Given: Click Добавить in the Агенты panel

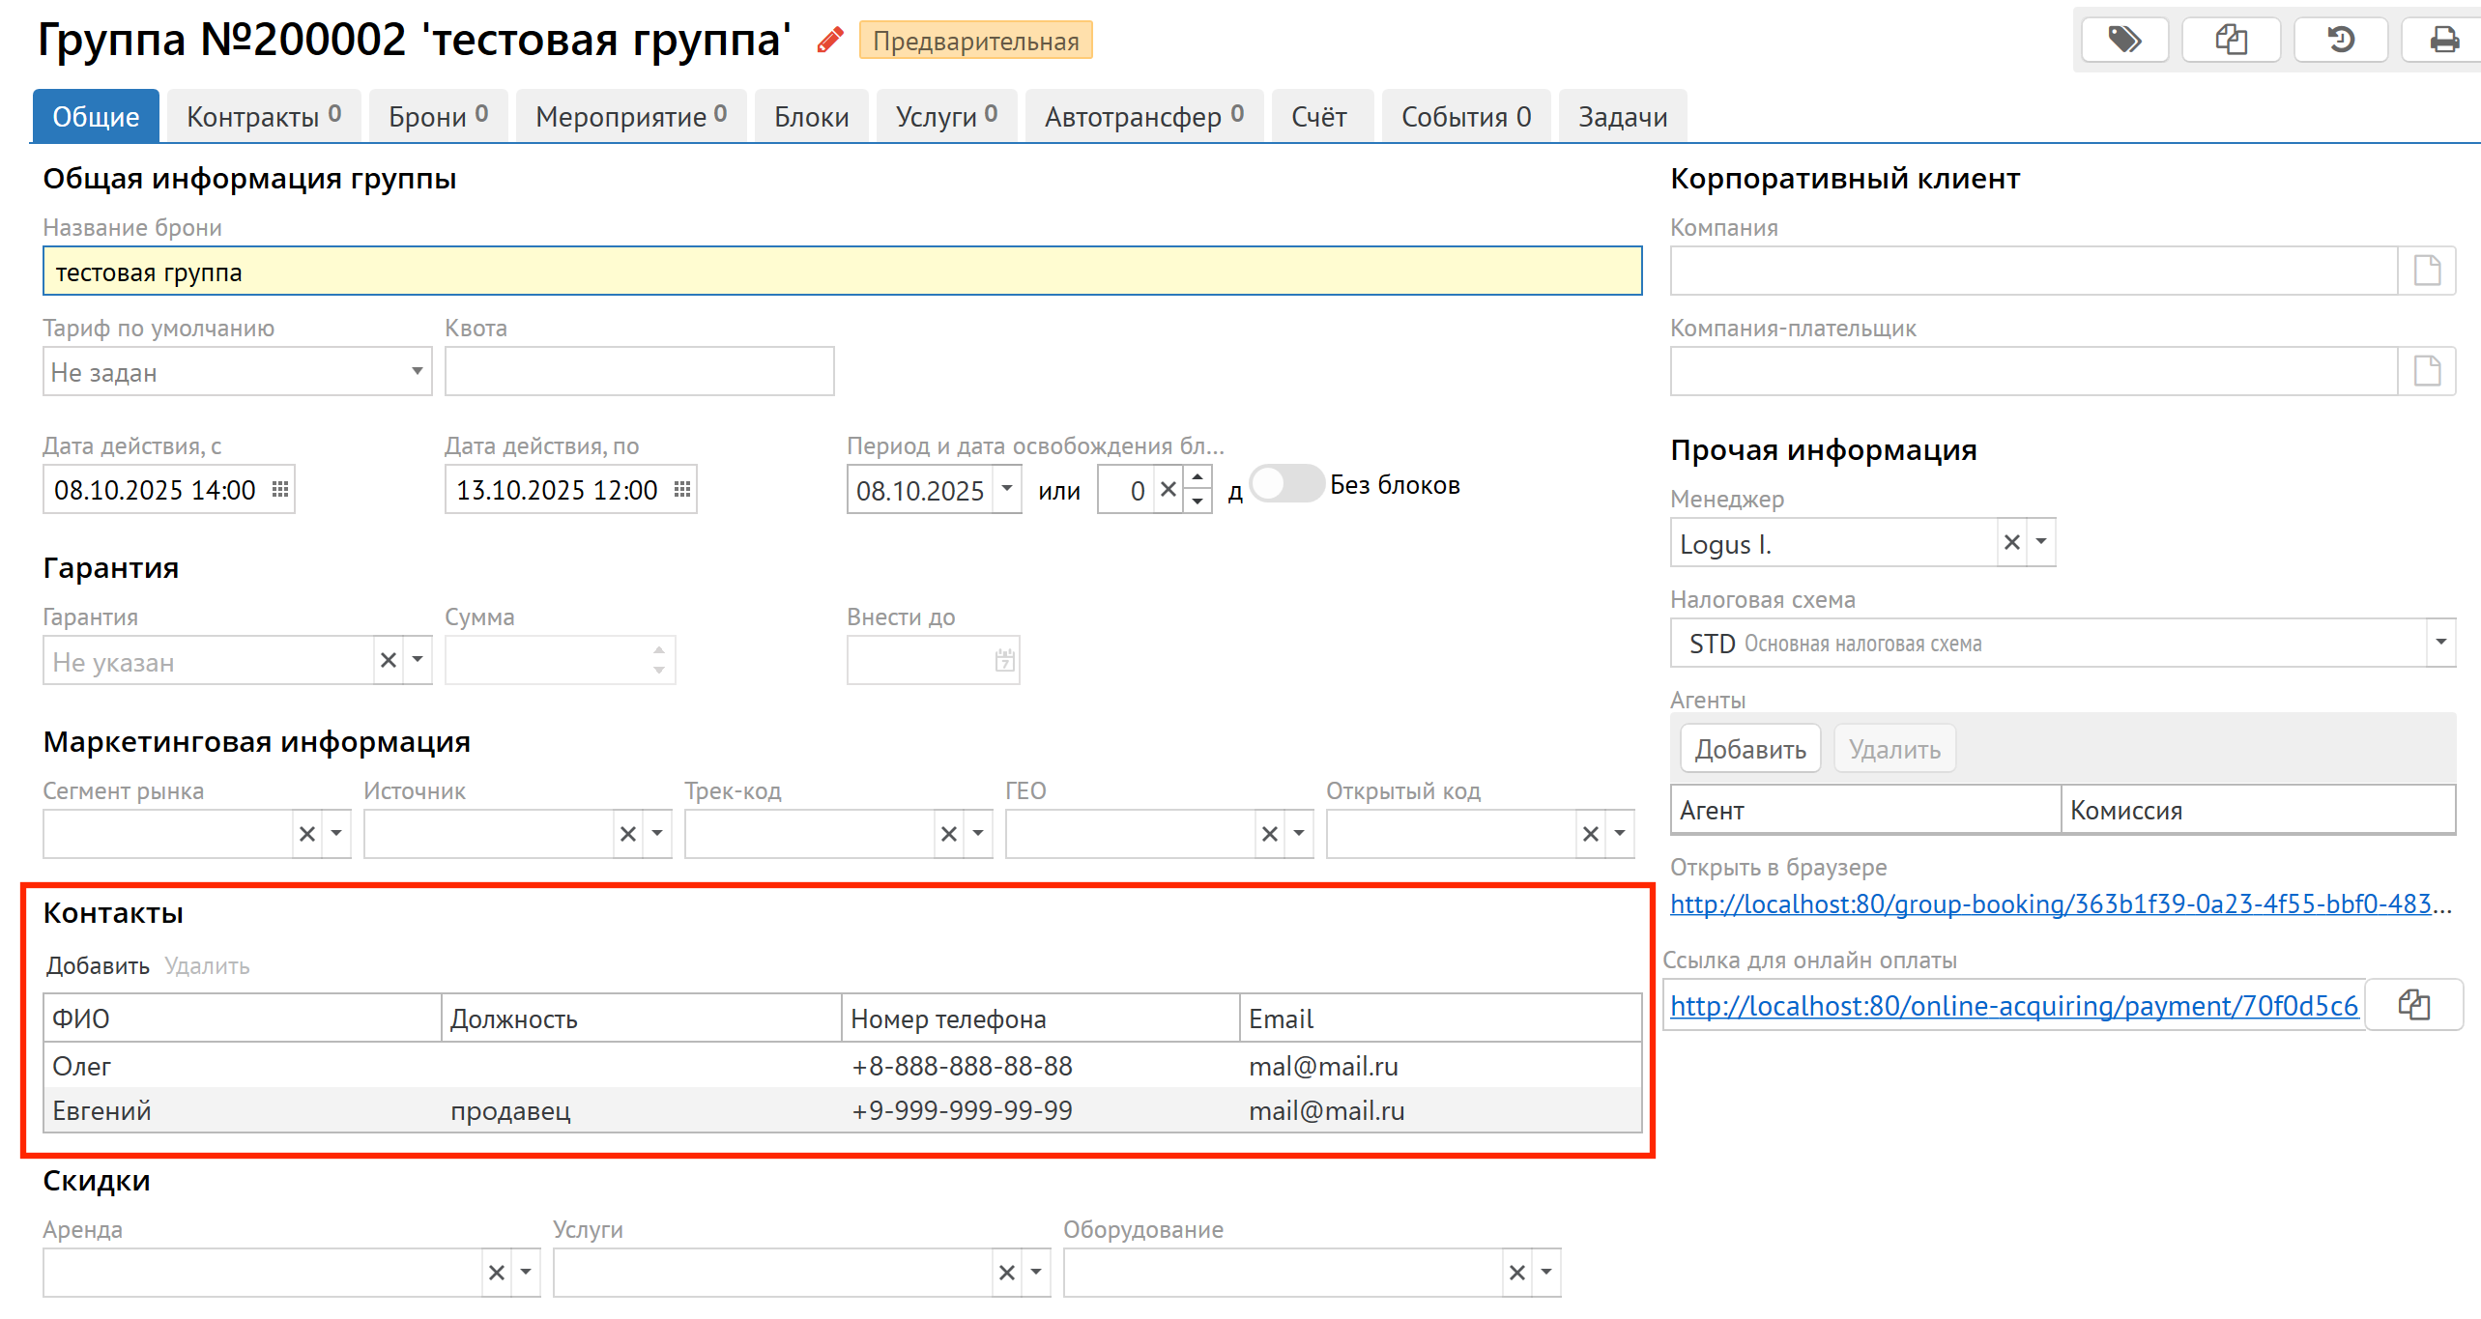Looking at the screenshot, I should (1749, 750).
